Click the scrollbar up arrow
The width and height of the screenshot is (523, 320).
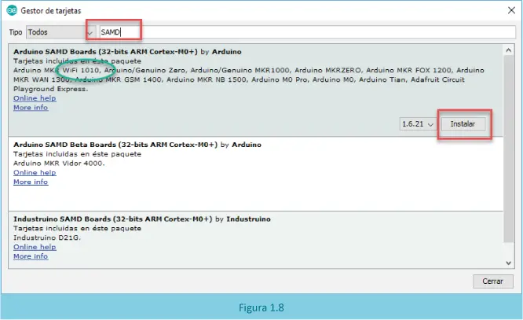(x=508, y=50)
